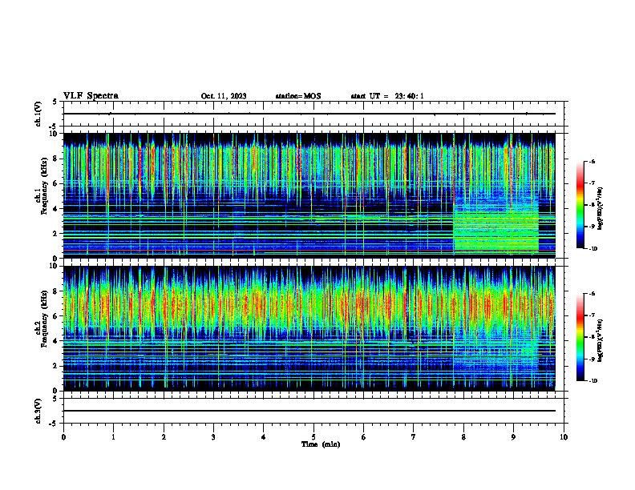
Task: Click time axis tick label "7"
Action: point(414,437)
